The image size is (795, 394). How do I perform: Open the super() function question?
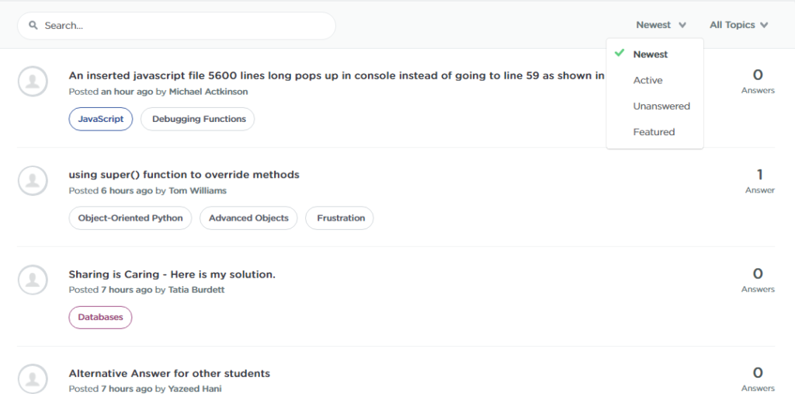pyautogui.click(x=184, y=175)
